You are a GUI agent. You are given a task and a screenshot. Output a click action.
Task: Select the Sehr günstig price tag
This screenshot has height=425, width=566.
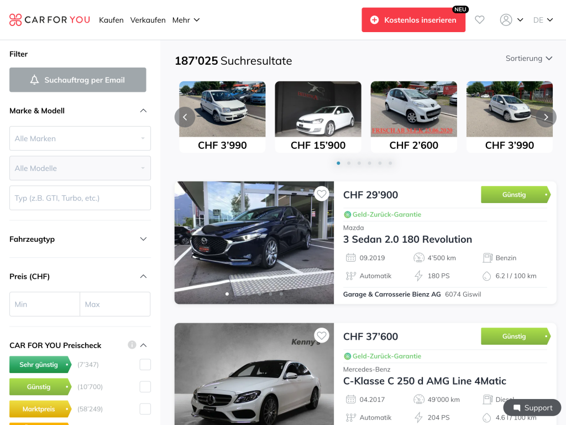click(x=40, y=364)
